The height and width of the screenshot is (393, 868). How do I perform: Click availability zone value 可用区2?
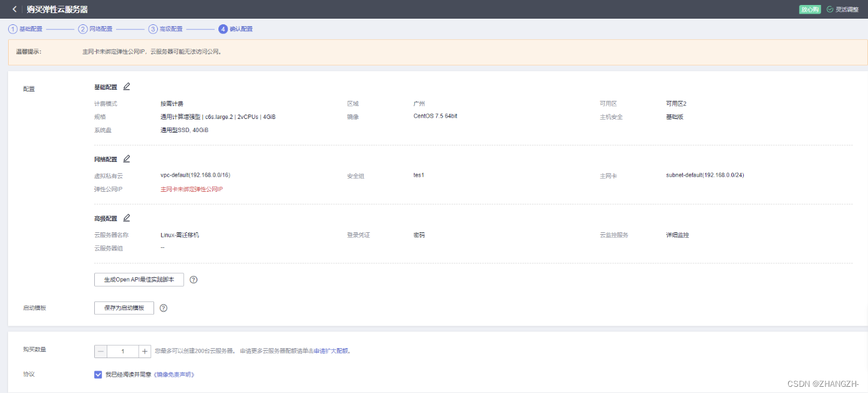676,103
